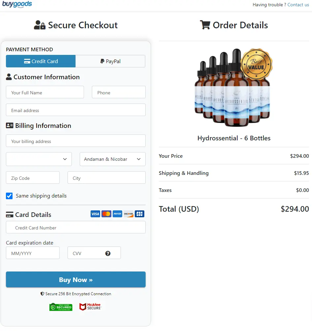Open the Andaman & Nicobar state dropdown
312x331 pixels.
click(x=112, y=159)
